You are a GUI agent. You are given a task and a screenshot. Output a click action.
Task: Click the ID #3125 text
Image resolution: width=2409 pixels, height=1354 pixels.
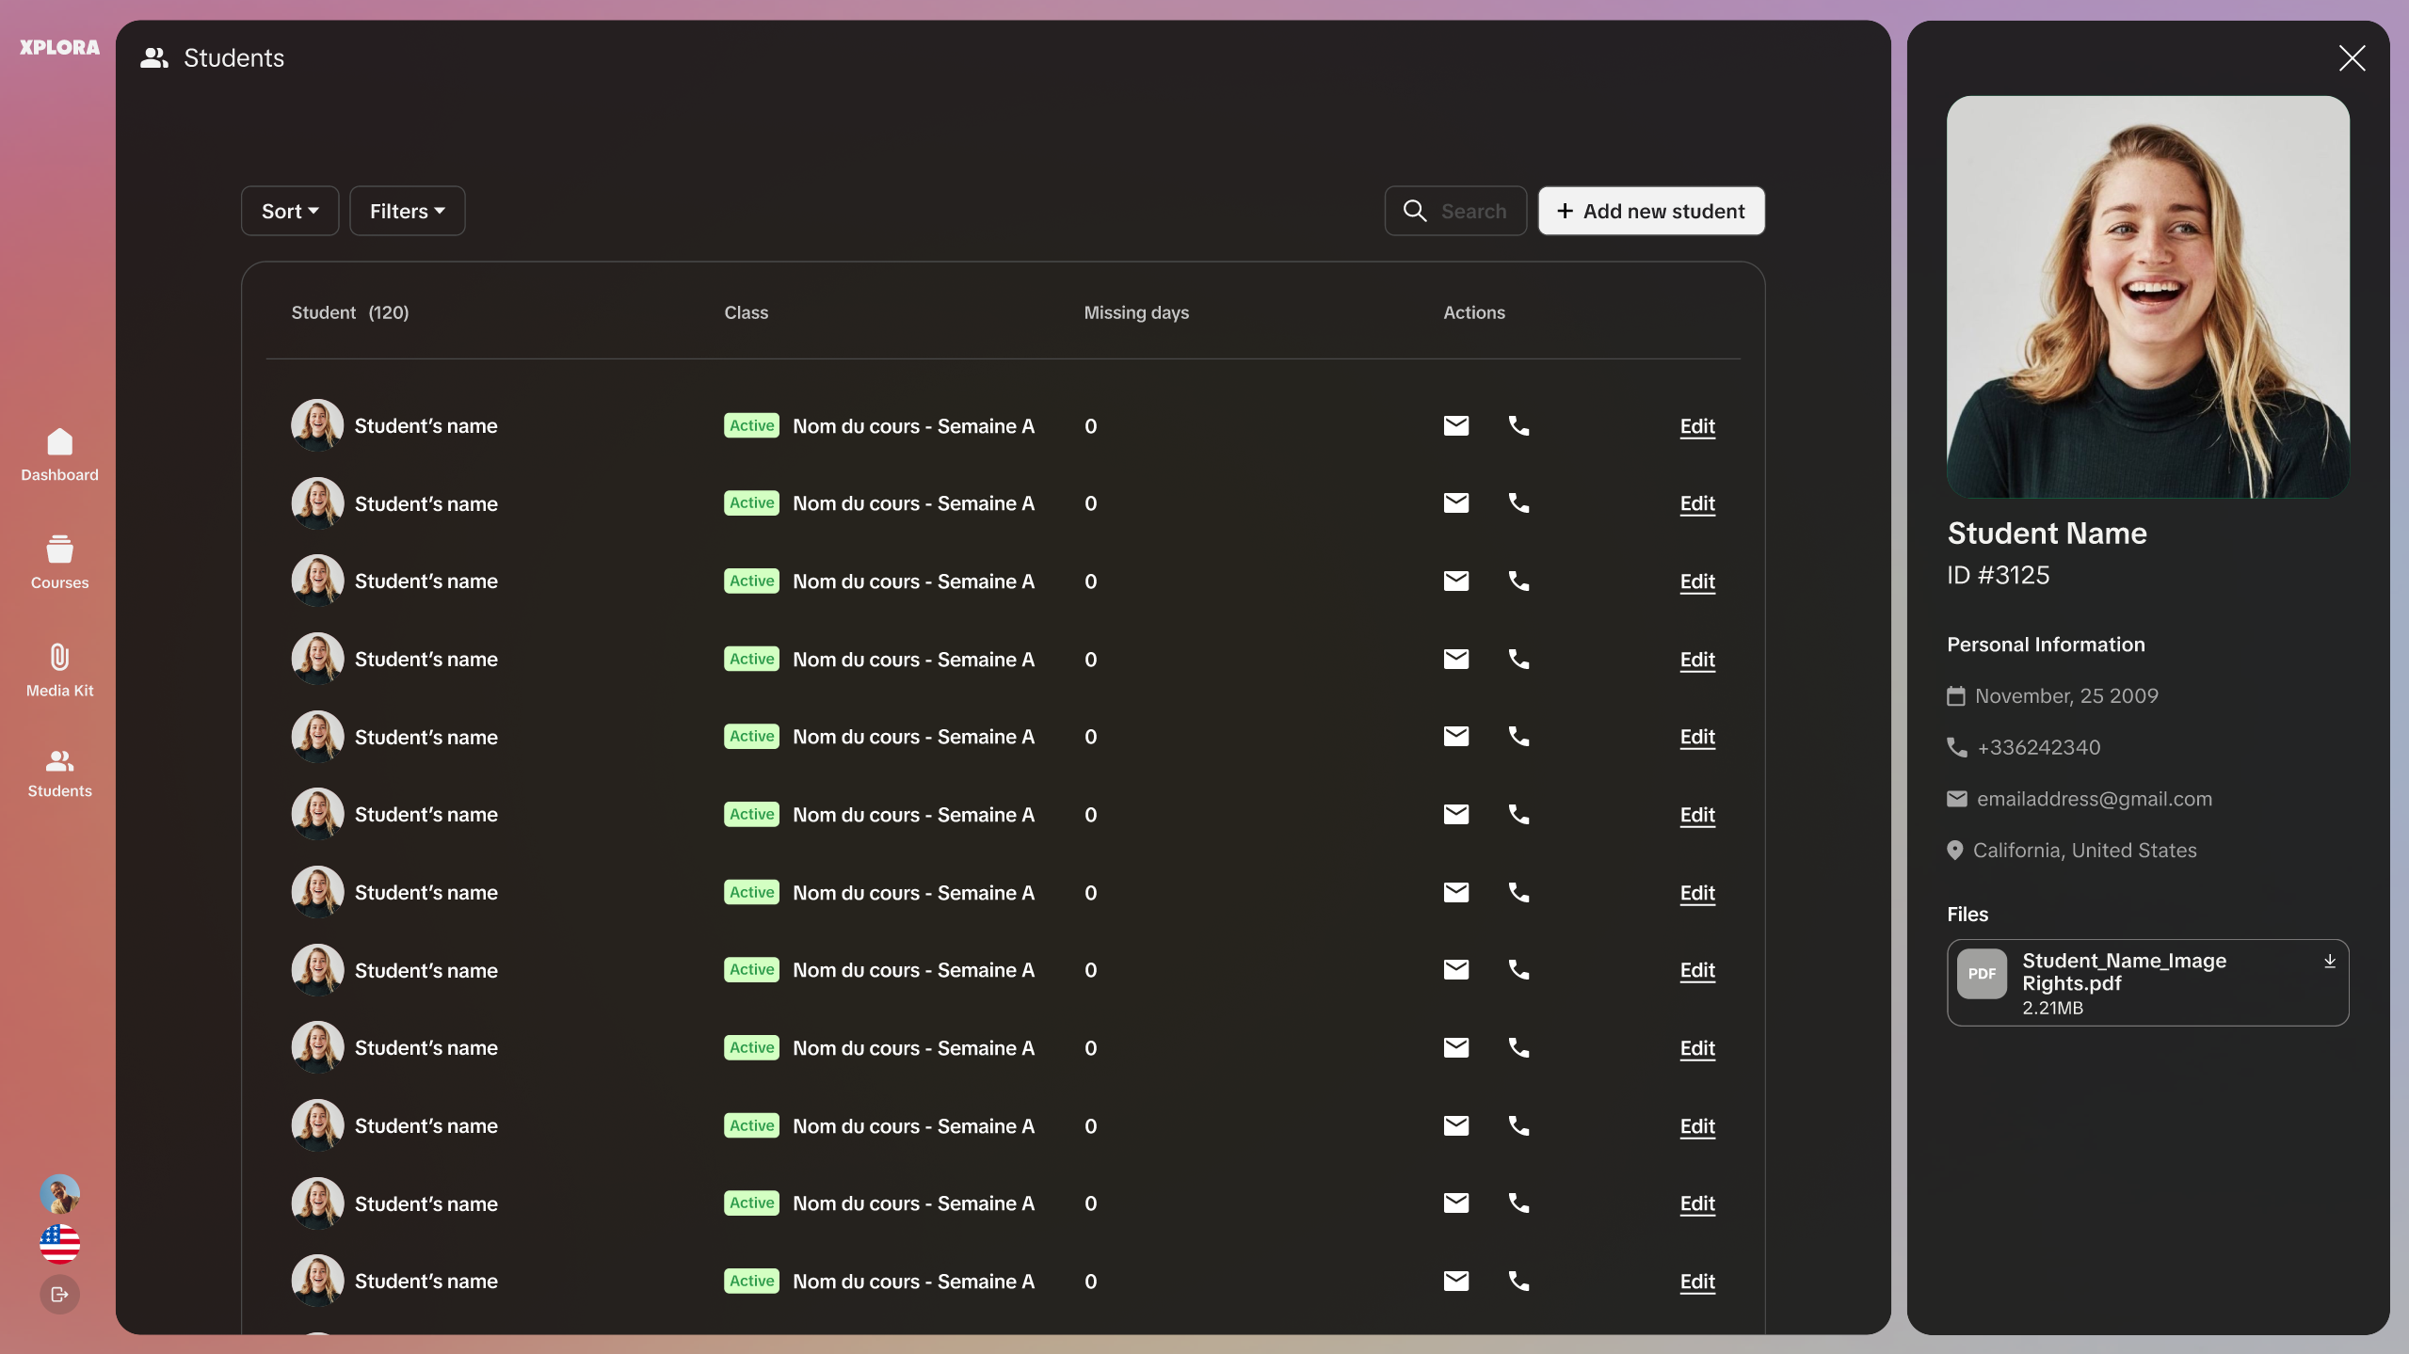point(1998,575)
